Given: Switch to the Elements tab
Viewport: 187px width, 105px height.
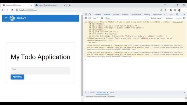Looking at the screenshot, I should click(98, 15).
